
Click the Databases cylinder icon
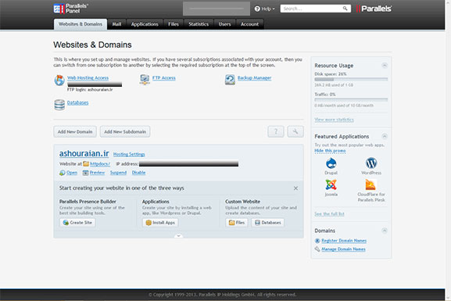pyautogui.click(x=59, y=105)
